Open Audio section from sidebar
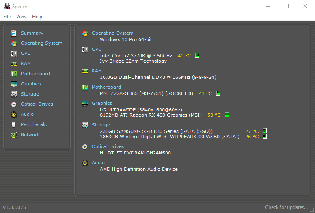 click(x=27, y=114)
